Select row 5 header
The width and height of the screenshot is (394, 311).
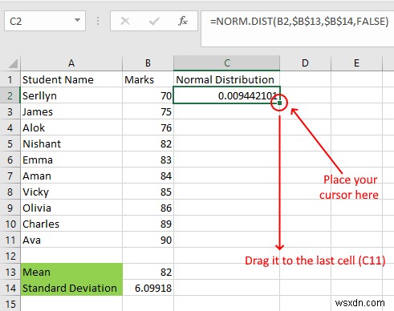(10, 143)
